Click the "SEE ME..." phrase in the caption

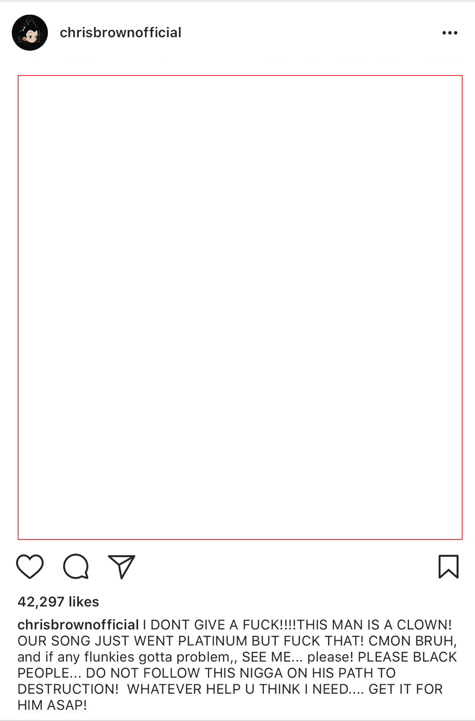point(272,657)
